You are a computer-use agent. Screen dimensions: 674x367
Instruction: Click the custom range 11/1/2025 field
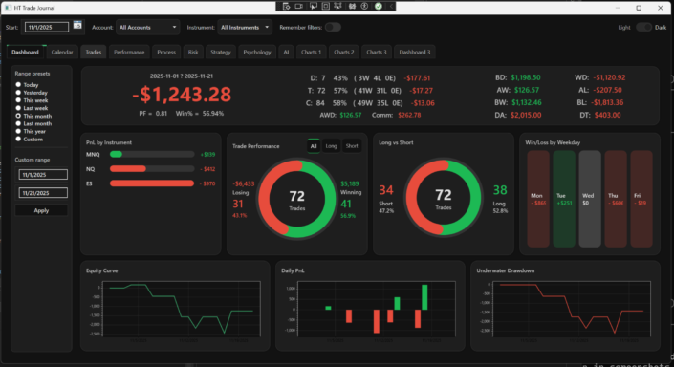click(43, 175)
